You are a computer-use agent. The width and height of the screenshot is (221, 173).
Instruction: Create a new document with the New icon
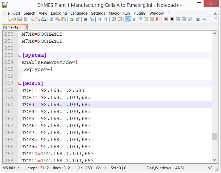point(8,19)
